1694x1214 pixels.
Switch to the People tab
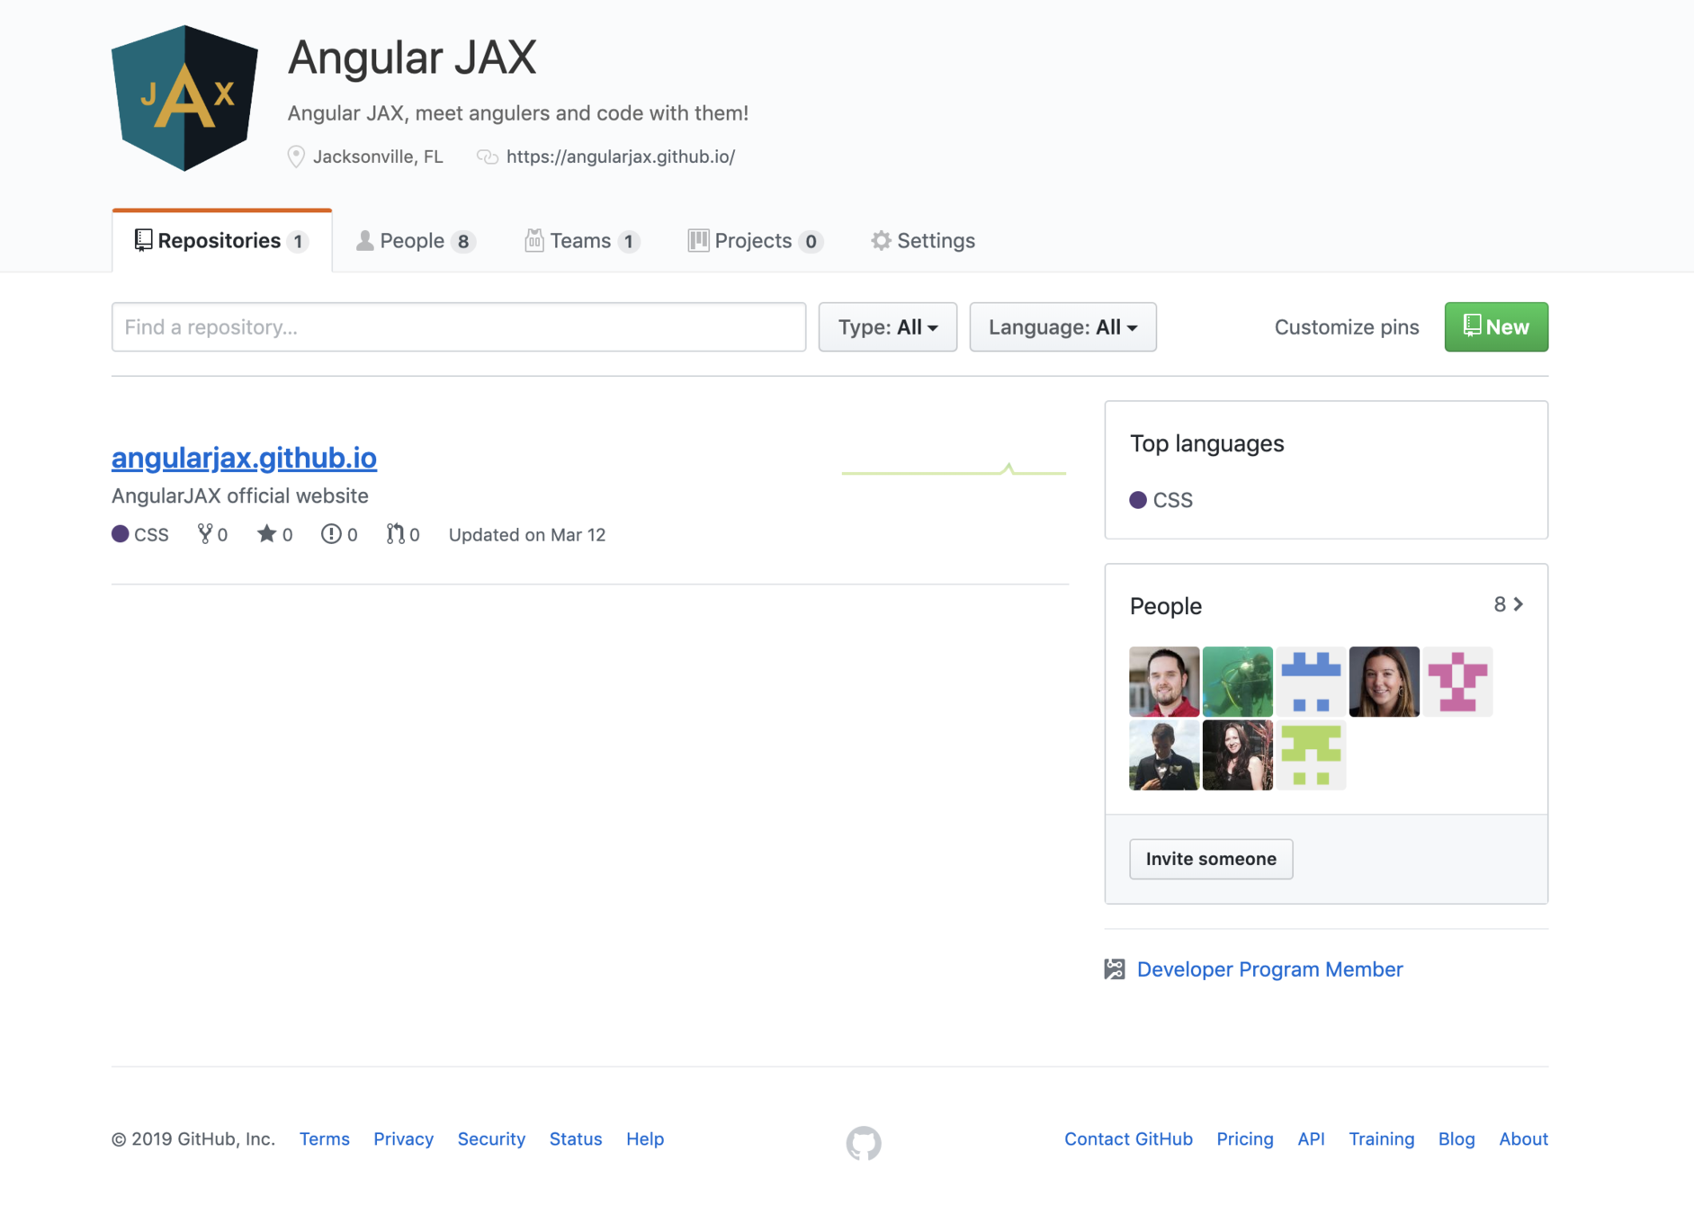tap(415, 241)
